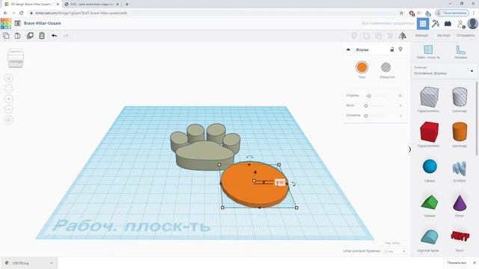The width and height of the screenshot is (479, 269).
Task: Click the Group icon in the toolbar
Action: click(366, 36)
